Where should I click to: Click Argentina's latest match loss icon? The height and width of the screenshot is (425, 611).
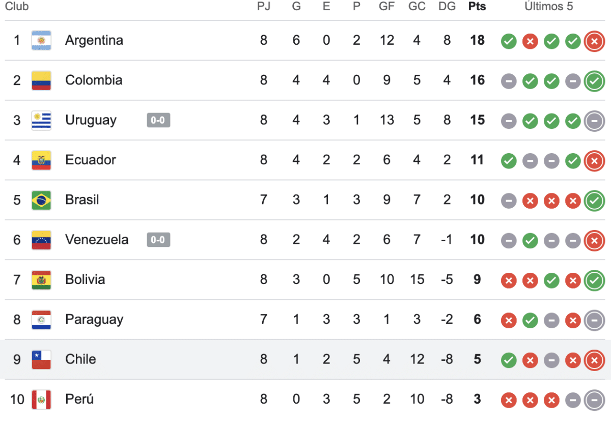[594, 41]
